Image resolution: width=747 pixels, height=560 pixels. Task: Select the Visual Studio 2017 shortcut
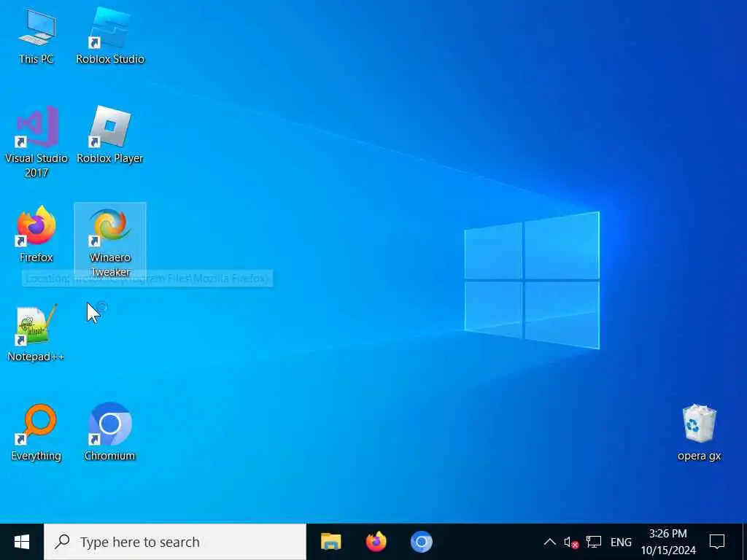pyautogui.click(x=36, y=142)
